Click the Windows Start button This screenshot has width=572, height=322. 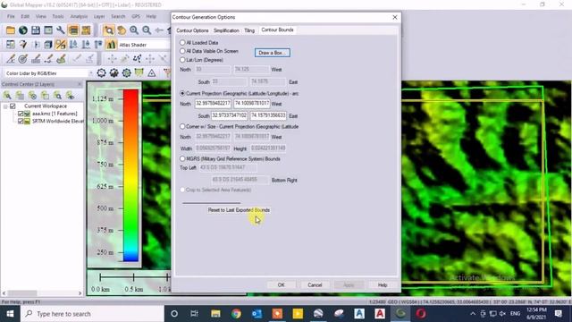coord(10,314)
